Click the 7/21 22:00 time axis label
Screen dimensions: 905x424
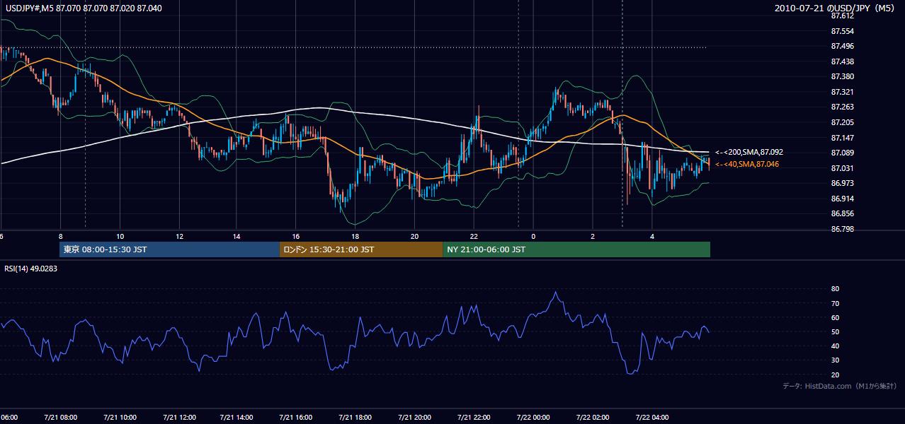[474, 417]
